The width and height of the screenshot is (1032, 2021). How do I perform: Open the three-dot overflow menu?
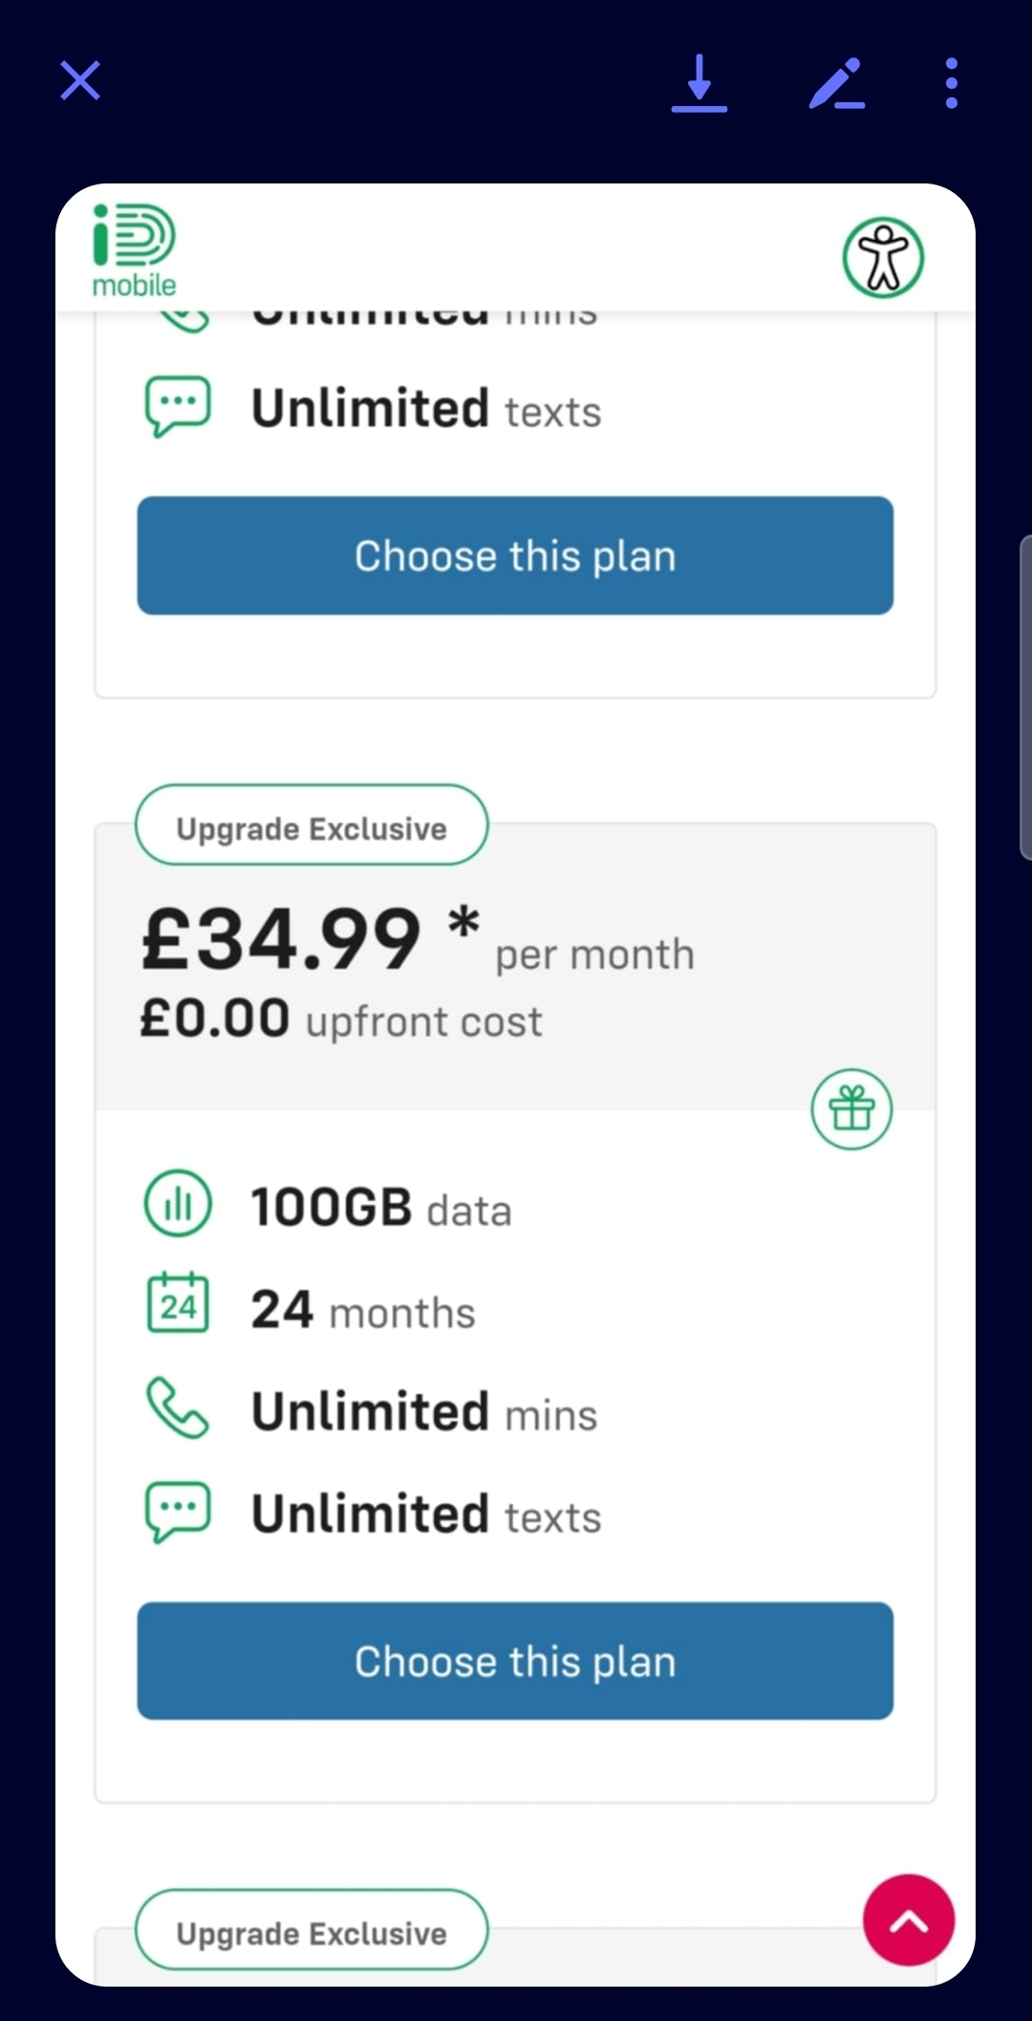pyautogui.click(x=951, y=83)
